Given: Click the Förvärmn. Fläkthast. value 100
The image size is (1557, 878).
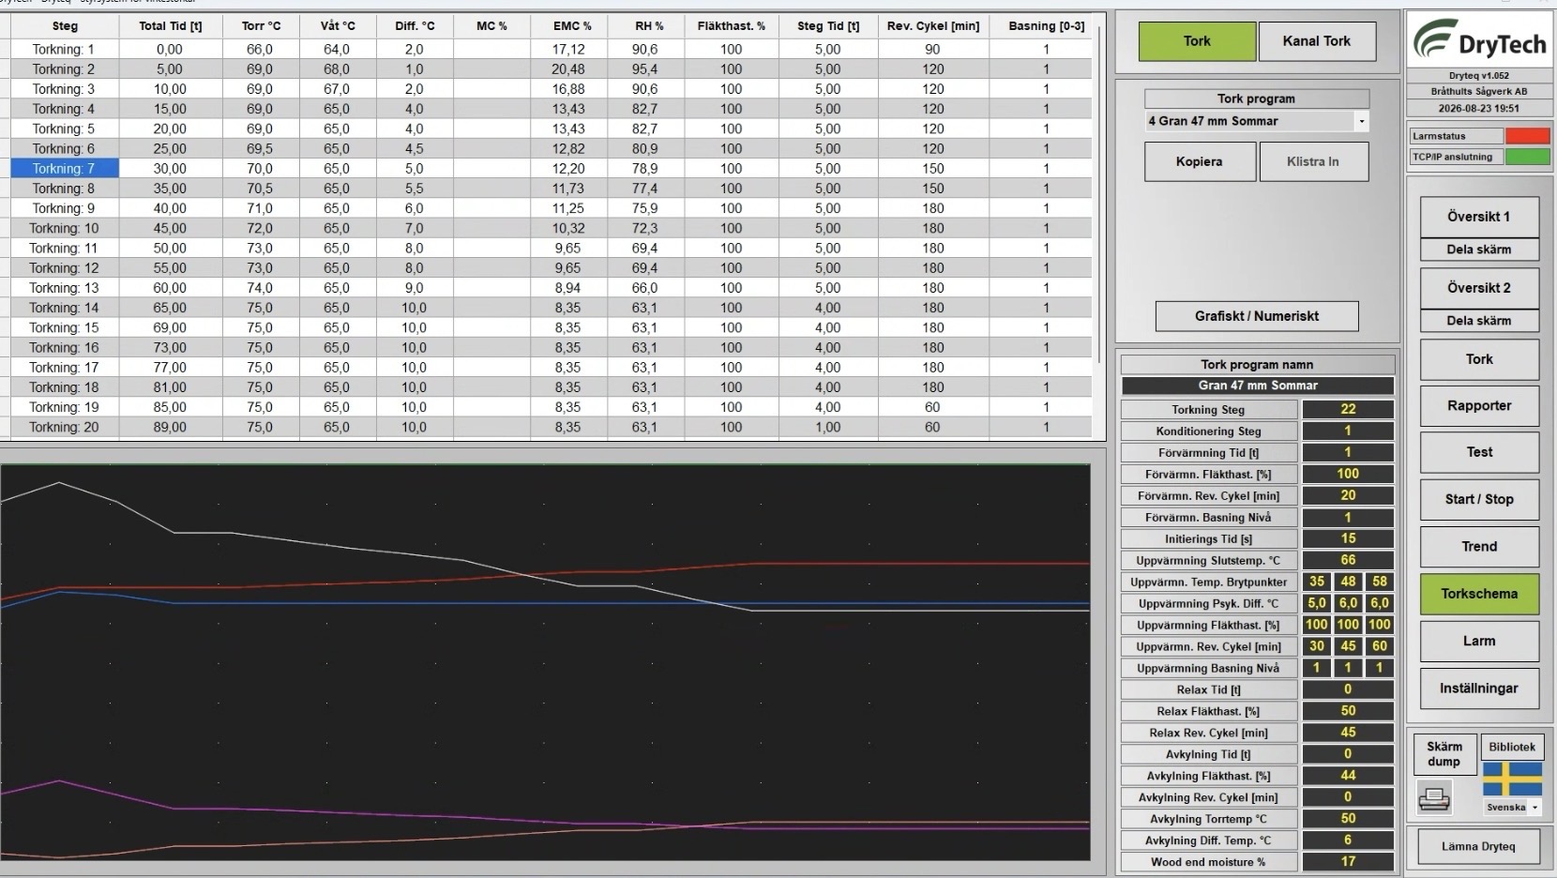Looking at the screenshot, I should click(1348, 474).
